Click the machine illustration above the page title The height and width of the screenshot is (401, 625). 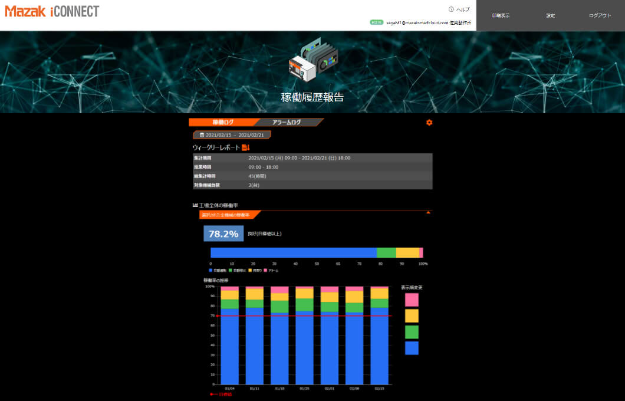click(x=312, y=62)
